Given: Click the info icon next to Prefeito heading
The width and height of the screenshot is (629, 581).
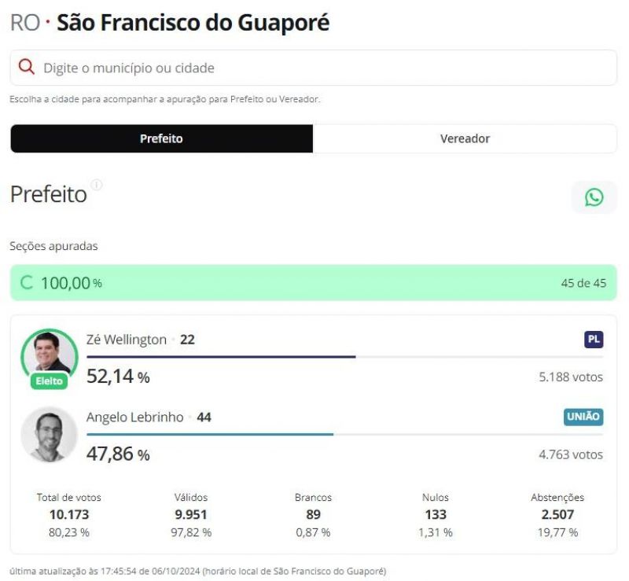Looking at the screenshot, I should [96, 186].
